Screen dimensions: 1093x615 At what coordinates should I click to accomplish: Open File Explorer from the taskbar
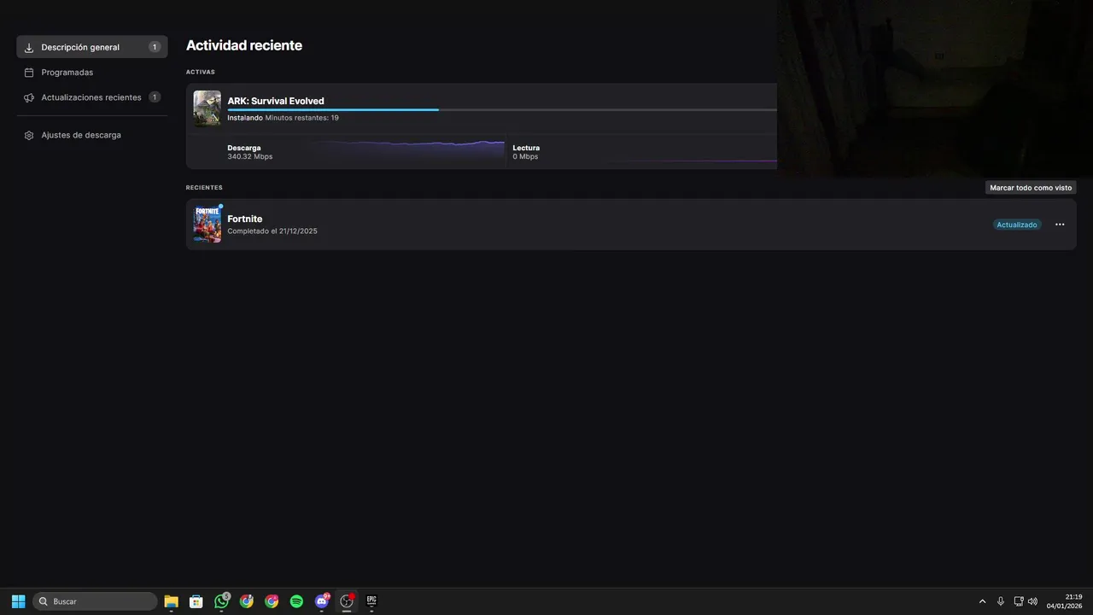click(171, 601)
